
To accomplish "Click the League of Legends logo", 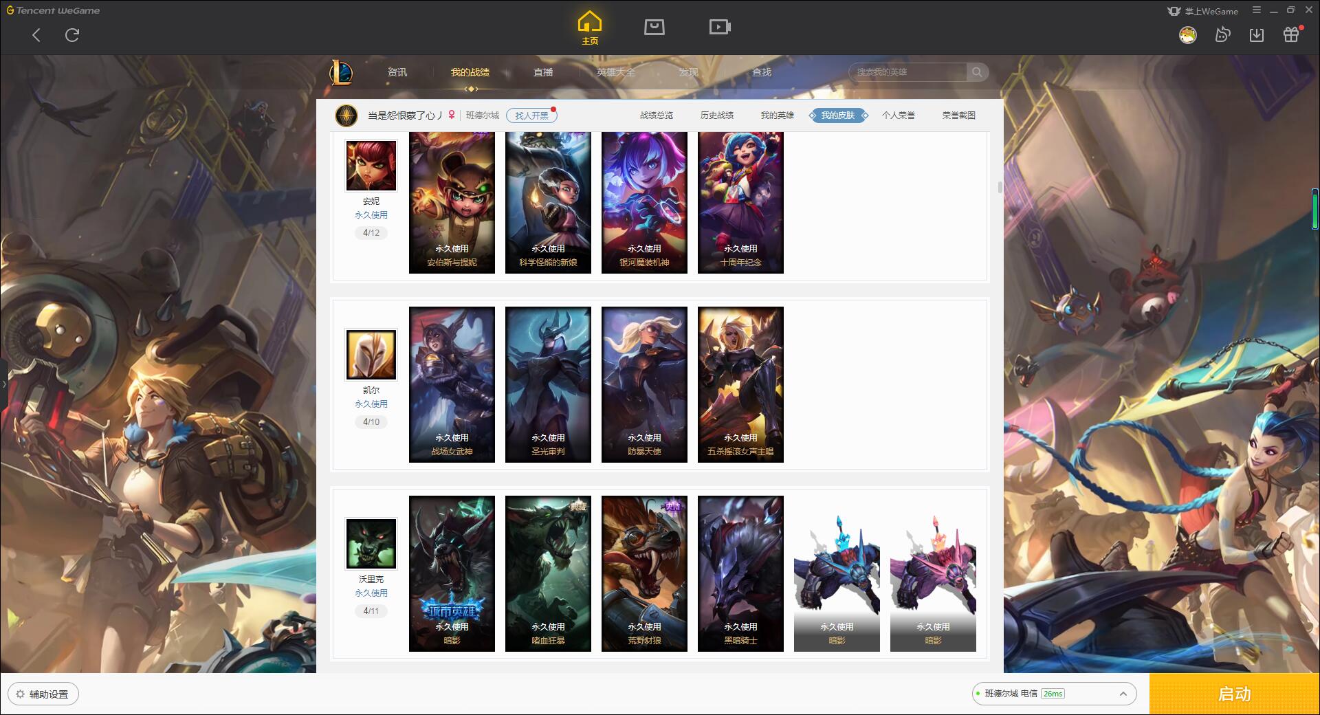I will [x=341, y=72].
